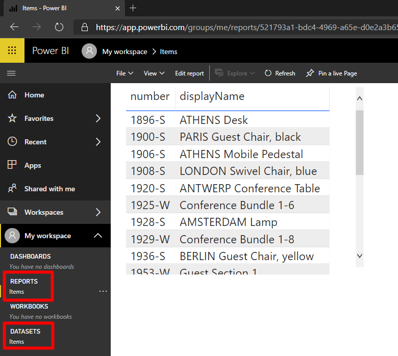Open the app launcher waffle icon
398x356 pixels.
pyautogui.click(x=12, y=50)
